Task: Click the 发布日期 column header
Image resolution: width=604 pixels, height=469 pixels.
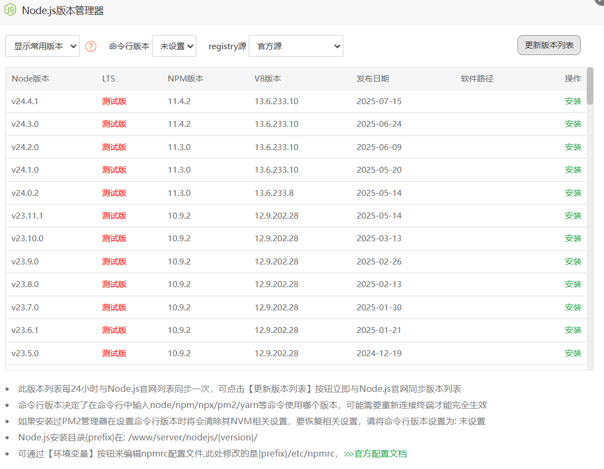Action: point(373,78)
